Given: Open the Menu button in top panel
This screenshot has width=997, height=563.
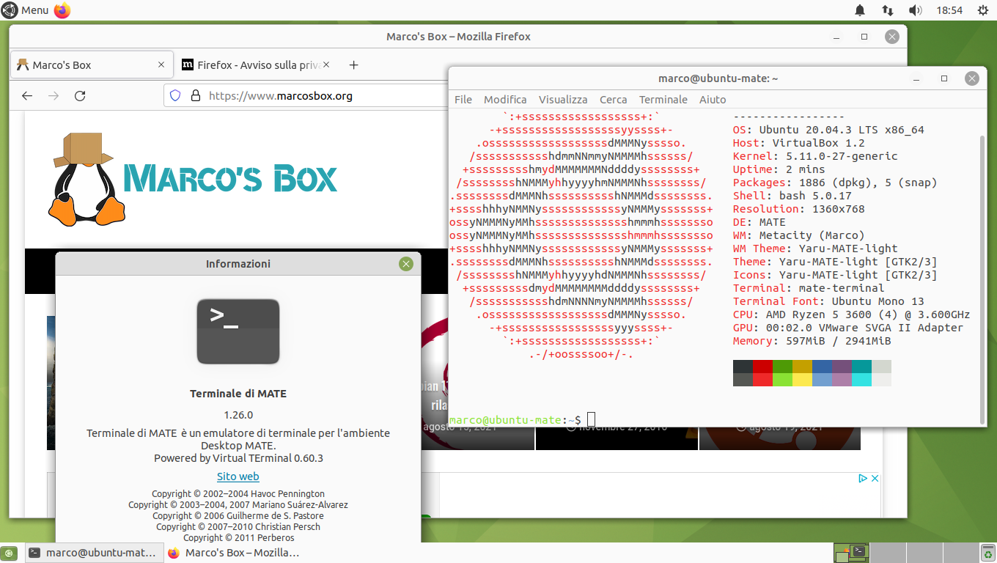Looking at the screenshot, I should click(x=26, y=10).
